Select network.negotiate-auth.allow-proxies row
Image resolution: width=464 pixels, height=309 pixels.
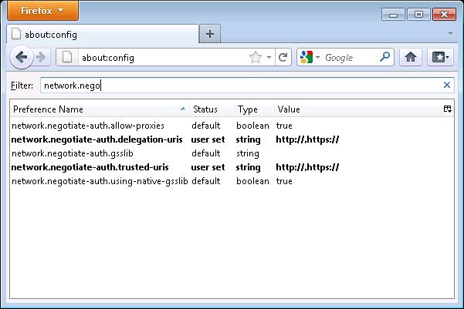[x=232, y=126]
